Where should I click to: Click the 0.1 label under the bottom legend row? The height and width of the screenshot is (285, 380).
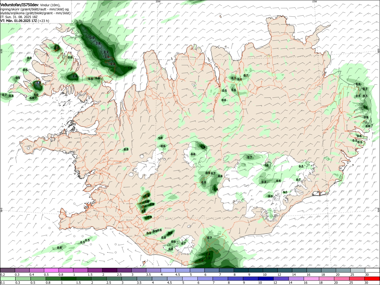[2, 283]
